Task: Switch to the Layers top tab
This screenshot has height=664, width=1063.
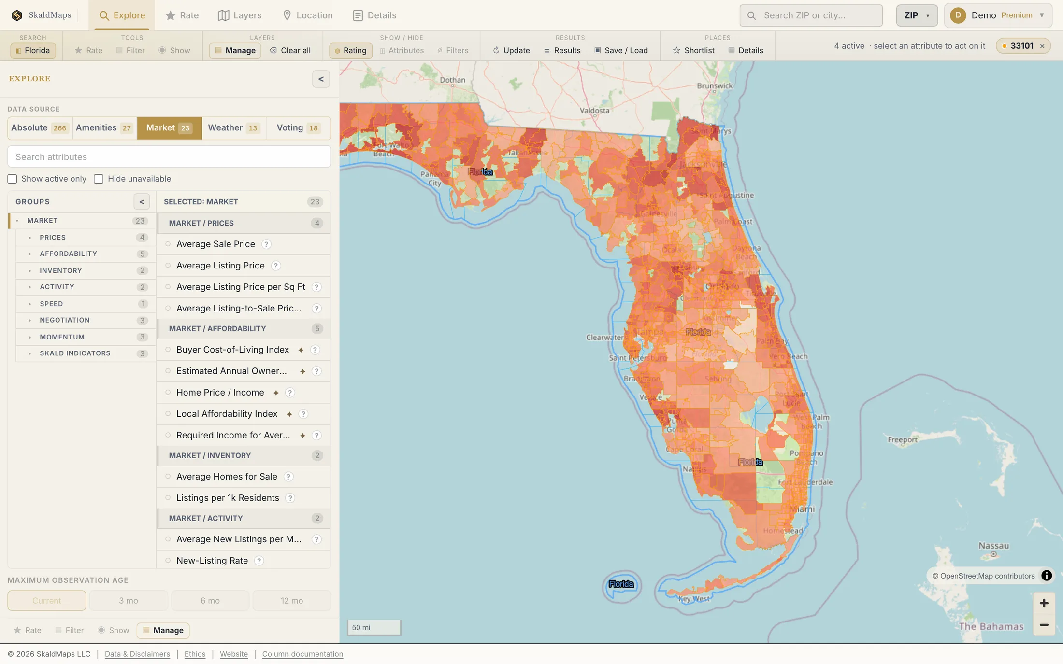Action: coord(240,15)
